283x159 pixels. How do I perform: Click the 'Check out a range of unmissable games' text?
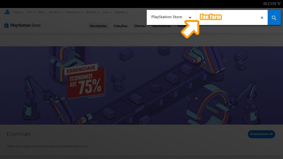pyautogui.click(x=48, y=146)
